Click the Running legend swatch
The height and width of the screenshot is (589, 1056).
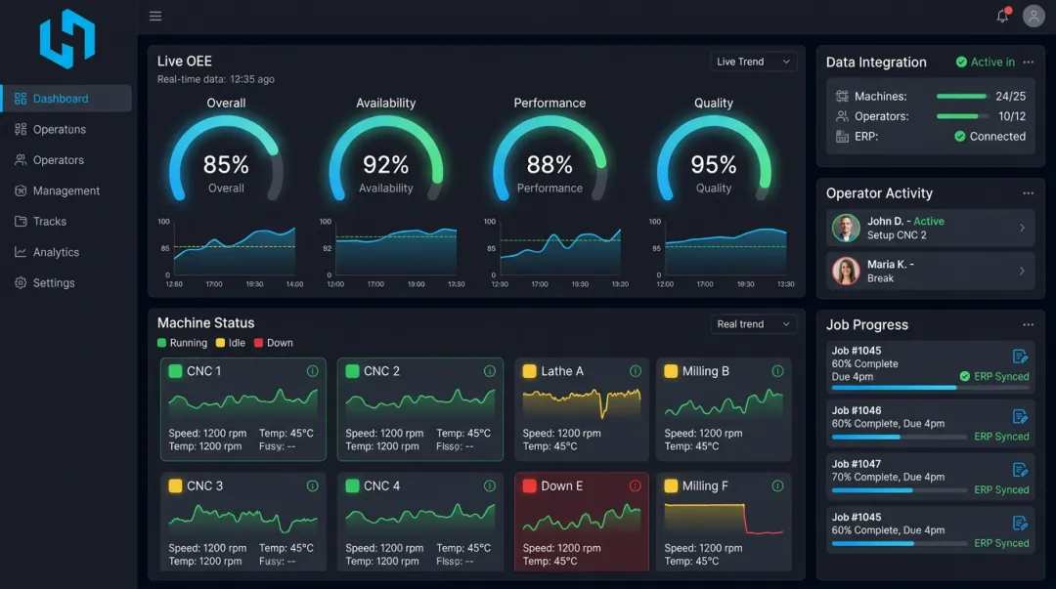click(161, 343)
